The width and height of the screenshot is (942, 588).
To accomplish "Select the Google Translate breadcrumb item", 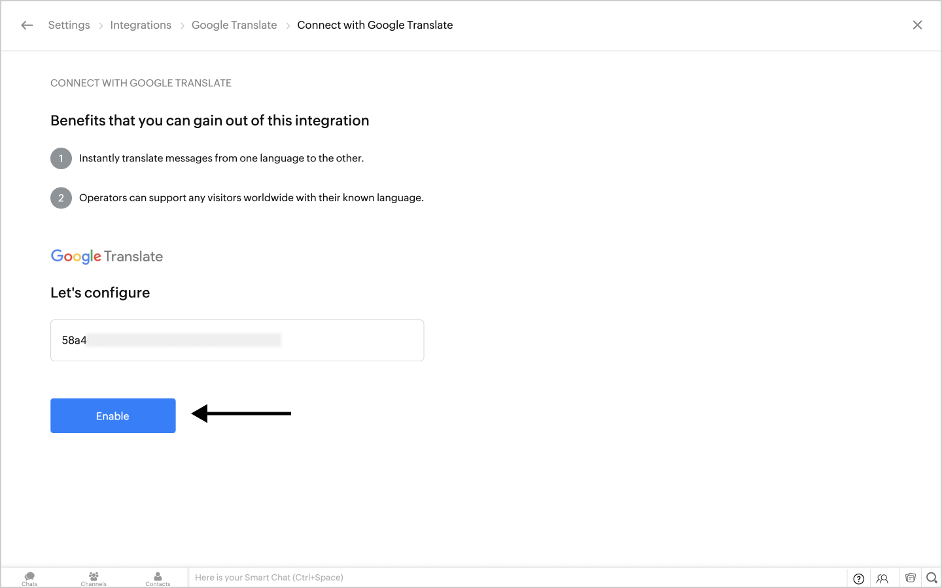I will (234, 25).
